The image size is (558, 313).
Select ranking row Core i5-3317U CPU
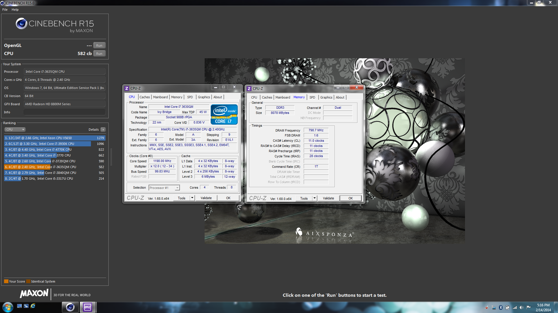point(55,179)
